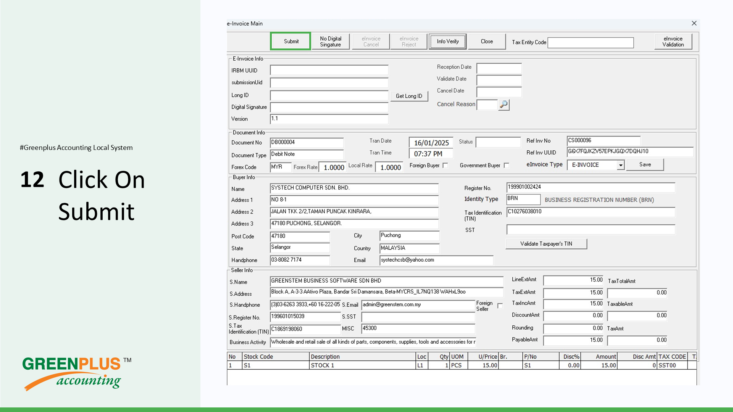
Task: Click Validate Taxpayer's TIN button
Action: 546,244
